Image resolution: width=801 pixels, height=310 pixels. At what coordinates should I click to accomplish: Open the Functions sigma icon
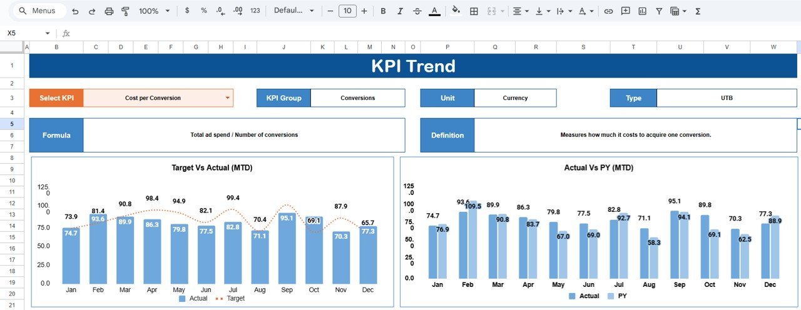click(x=698, y=11)
